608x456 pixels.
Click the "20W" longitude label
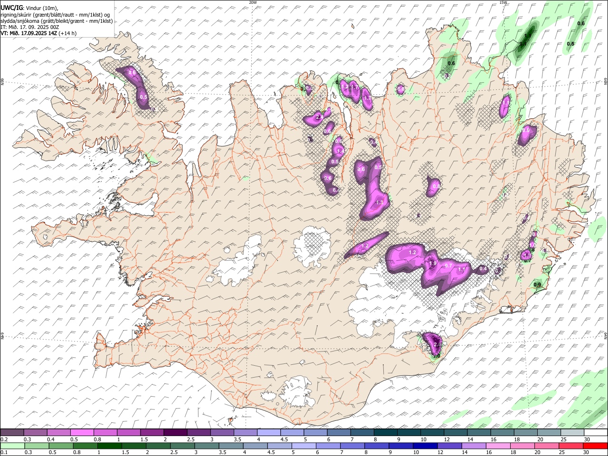pos(253,2)
